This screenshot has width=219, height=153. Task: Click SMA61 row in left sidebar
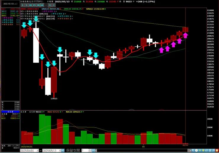[x=10, y=16]
